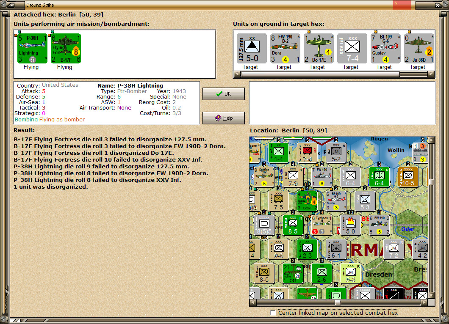
Task: Click the map horizontal scrollbar thumb
Action: tap(338, 302)
